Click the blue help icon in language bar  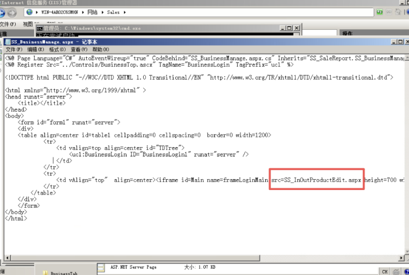click(x=406, y=271)
